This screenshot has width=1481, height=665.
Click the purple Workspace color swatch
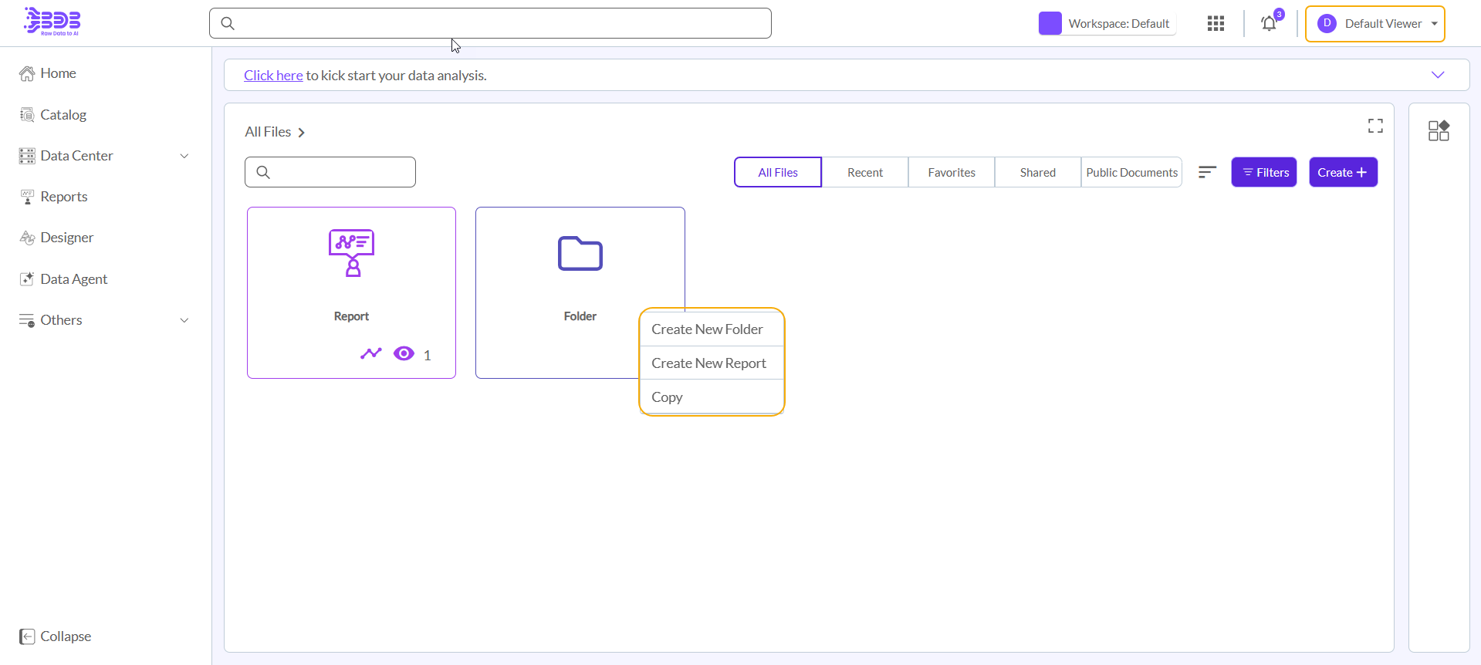click(1050, 24)
